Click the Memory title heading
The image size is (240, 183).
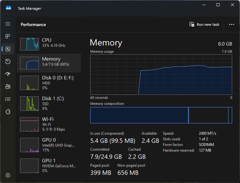tap(106, 43)
